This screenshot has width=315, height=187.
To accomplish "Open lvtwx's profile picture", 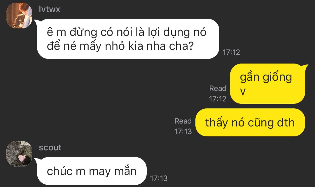I will coord(19,15).
